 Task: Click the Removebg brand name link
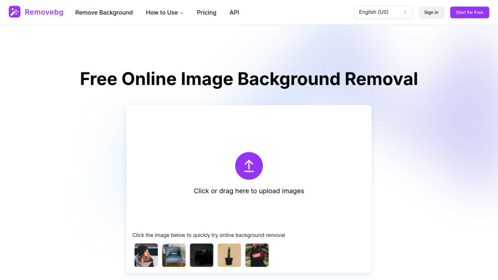[x=44, y=12]
